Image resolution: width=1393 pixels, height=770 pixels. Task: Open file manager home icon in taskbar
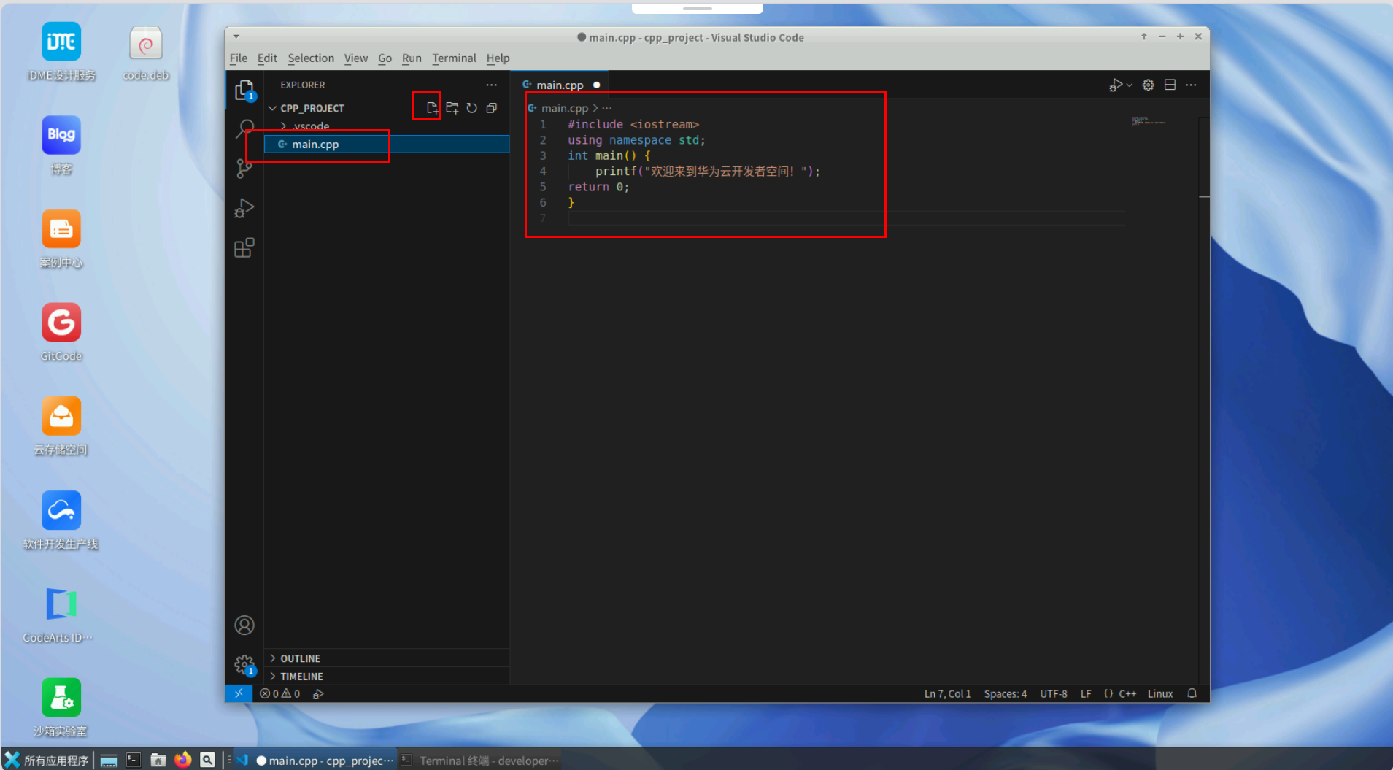point(158,760)
